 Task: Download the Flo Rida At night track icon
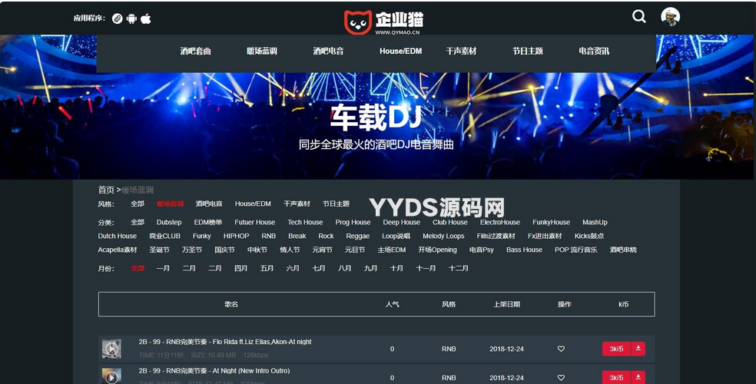[x=638, y=349]
